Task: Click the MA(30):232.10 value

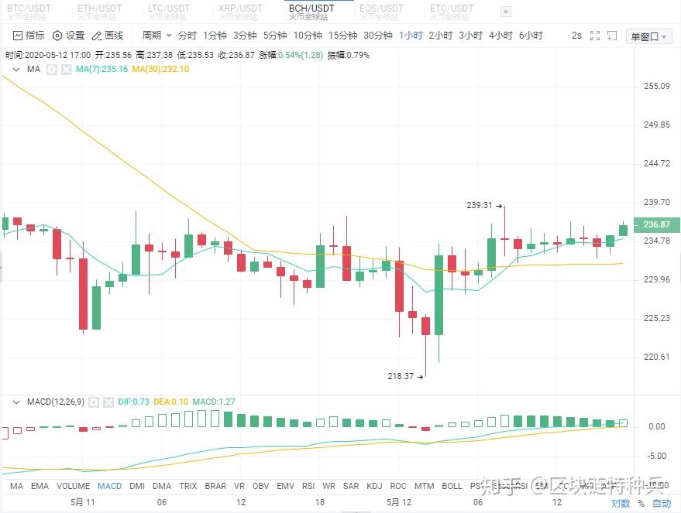Action: click(160, 70)
